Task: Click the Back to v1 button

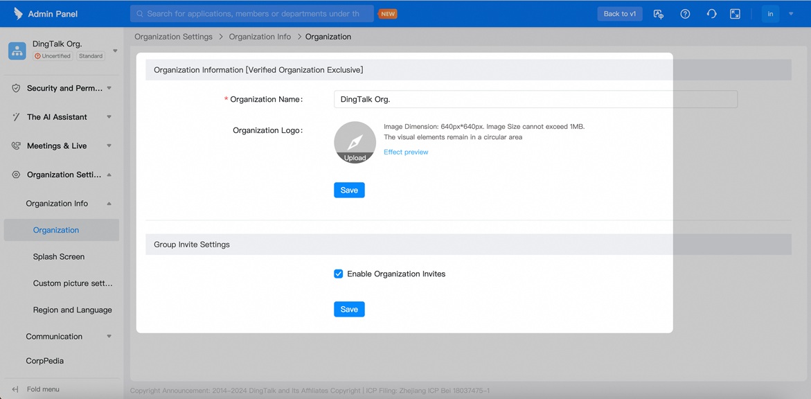Action: 620,14
